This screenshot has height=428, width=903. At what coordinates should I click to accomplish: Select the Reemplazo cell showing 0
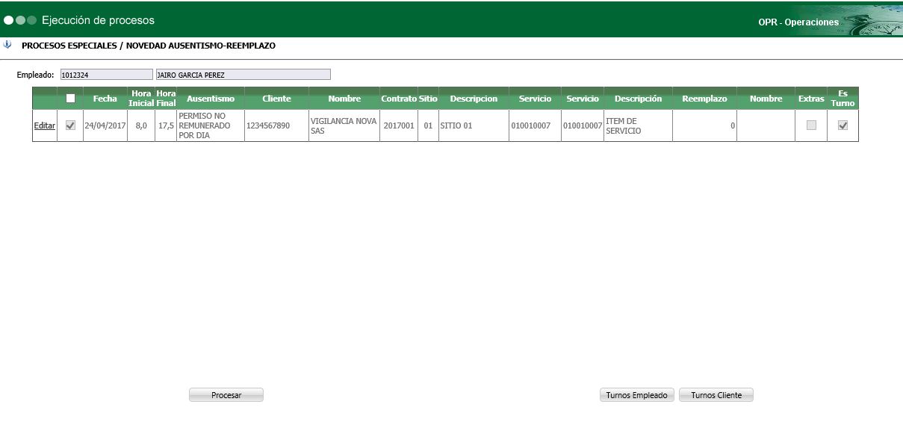tap(704, 125)
